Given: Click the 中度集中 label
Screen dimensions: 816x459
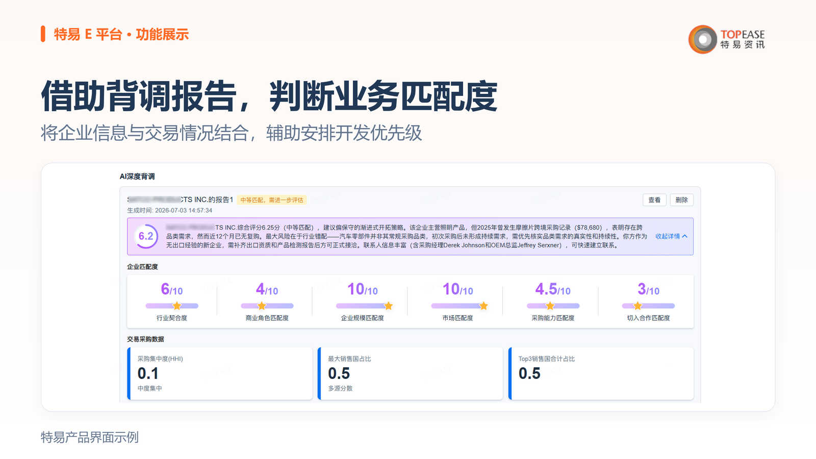Looking at the screenshot, I should (150, 389).
